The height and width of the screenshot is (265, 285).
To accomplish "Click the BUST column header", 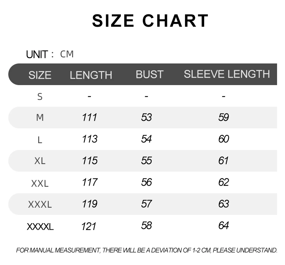I will point(150,74).
